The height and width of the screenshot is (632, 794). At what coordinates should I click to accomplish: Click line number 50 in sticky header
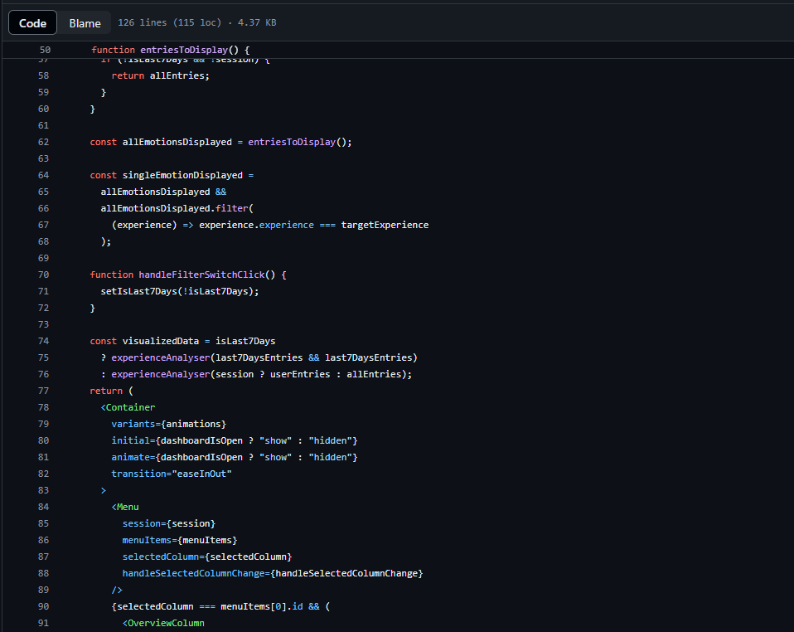point(45,50)
